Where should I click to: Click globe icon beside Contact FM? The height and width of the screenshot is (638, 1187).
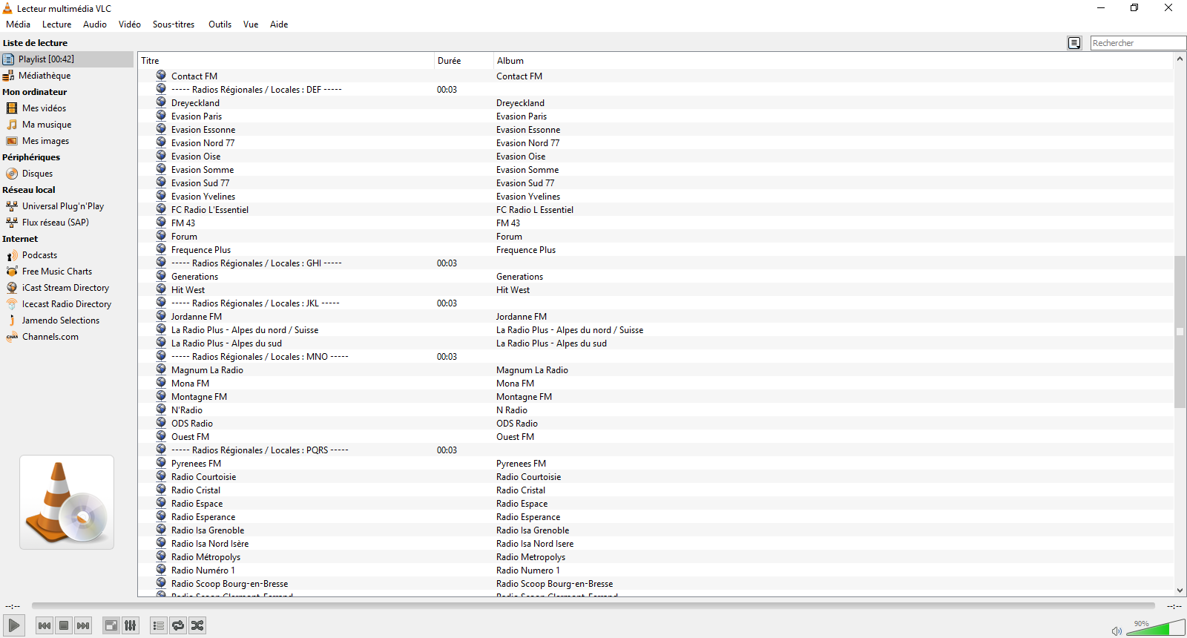click(161, 75)
